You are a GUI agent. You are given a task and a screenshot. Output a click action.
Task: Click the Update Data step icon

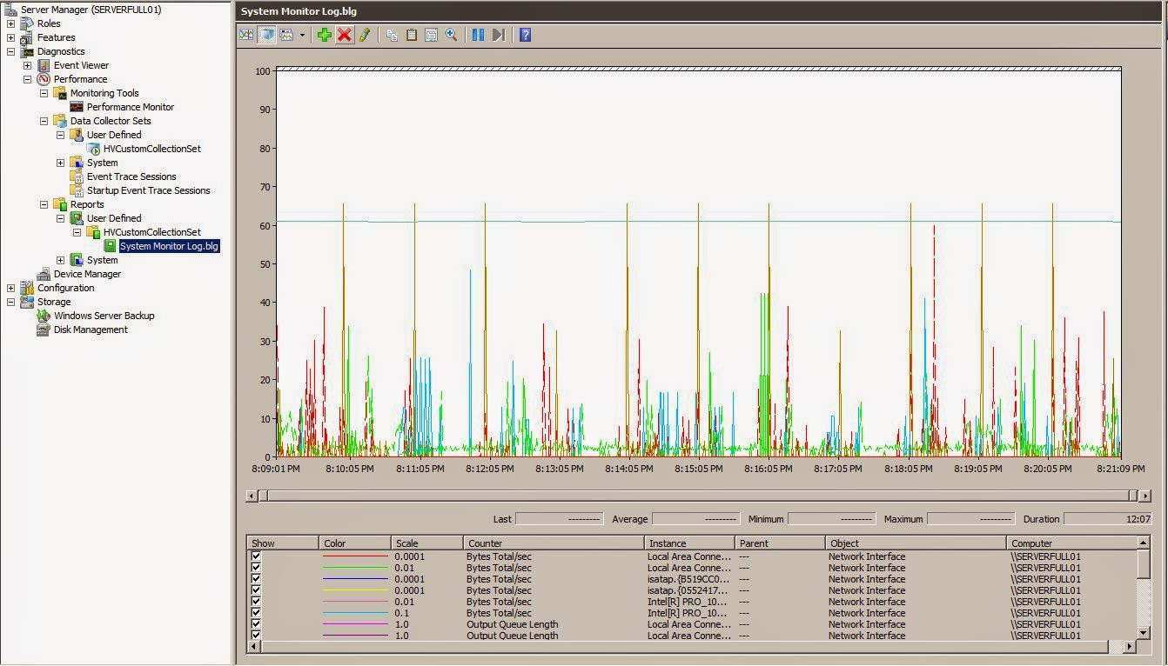click(499, 35)
